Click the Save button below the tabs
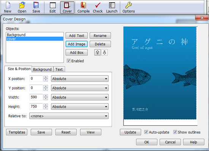209x151 pixels. tap(41, 132)
